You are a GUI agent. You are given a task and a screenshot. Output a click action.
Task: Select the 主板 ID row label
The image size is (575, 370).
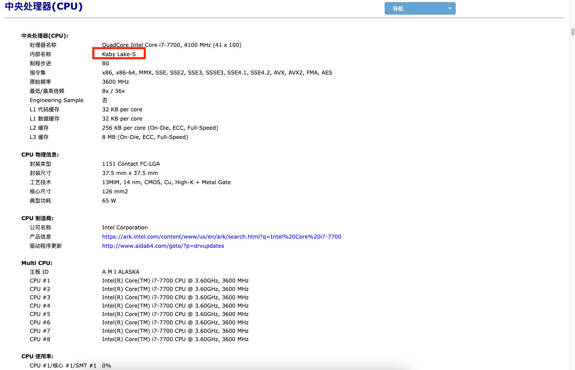click(x=39, y=272)
